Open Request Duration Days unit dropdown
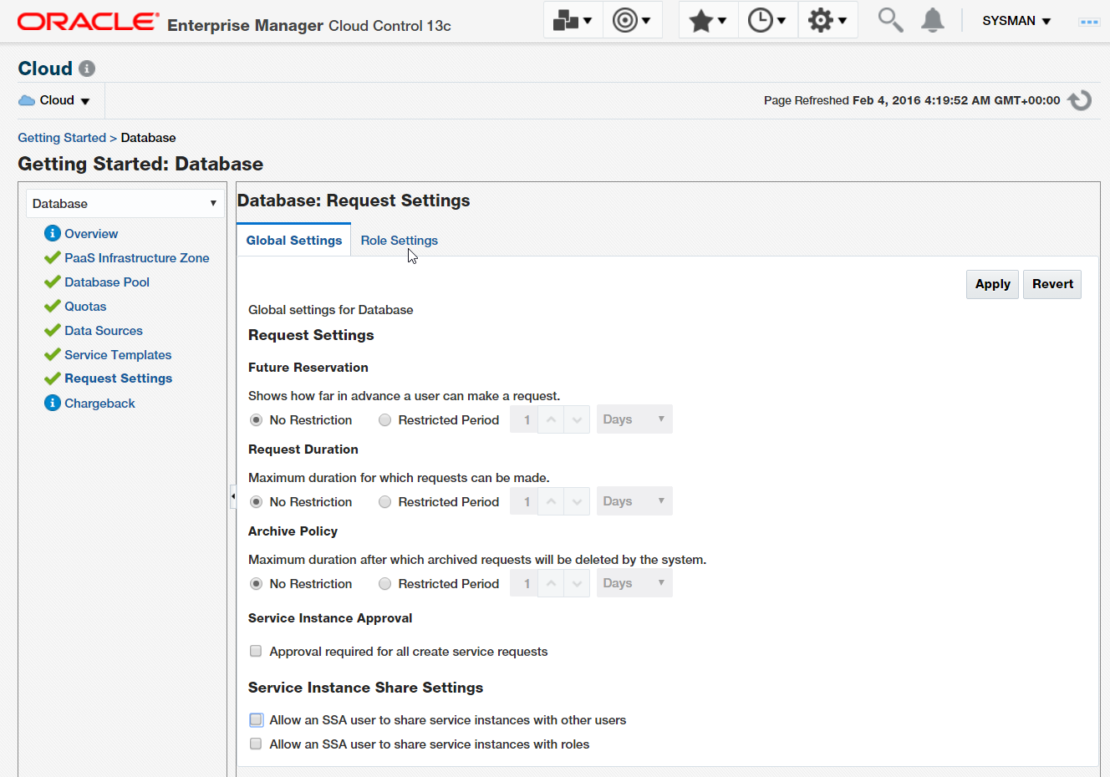 pos(634,501)
